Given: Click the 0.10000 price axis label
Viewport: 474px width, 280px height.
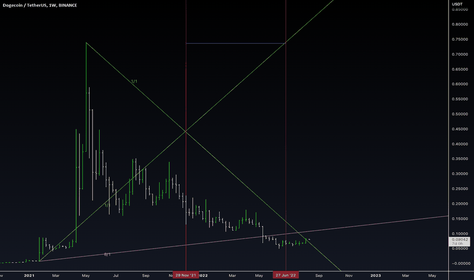Looking at the screenshot, I should (460, 233).
